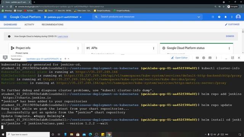Click the Kubernetes control plane URL in terminal
Screen dimensions: 244x137
coord(96,72)
